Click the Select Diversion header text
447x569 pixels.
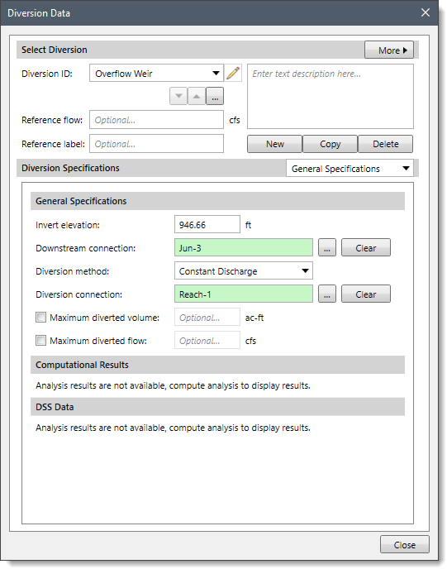[x=55, y=50]
